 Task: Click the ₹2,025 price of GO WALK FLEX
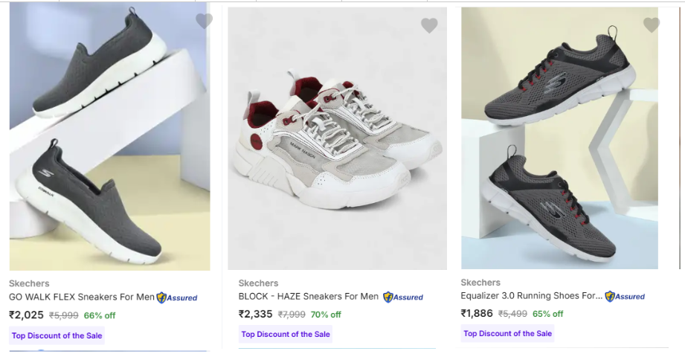click(27, 315)
